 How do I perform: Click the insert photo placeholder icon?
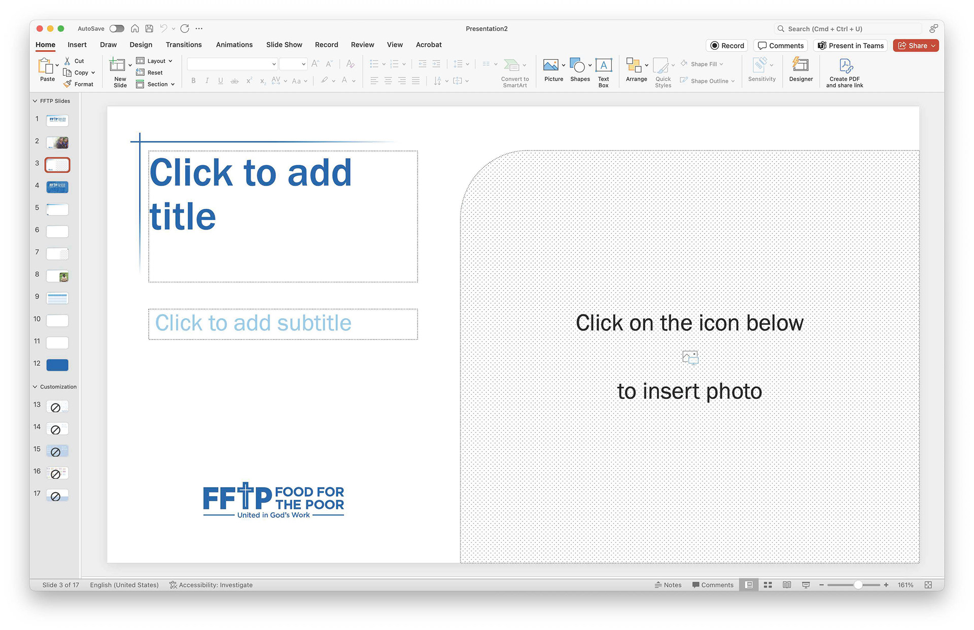tap(690, 358)
